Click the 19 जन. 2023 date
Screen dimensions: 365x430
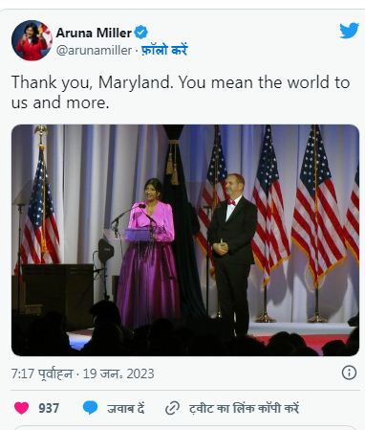tap(118, 373)
